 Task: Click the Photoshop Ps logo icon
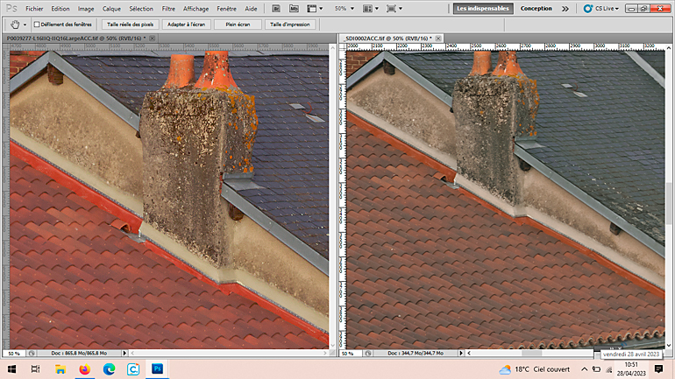(x=11, y=8)
